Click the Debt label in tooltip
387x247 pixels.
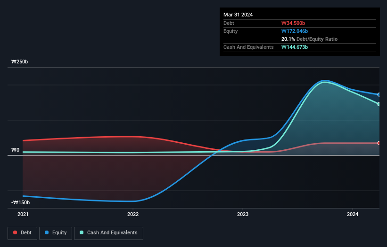tap(229, 23)
